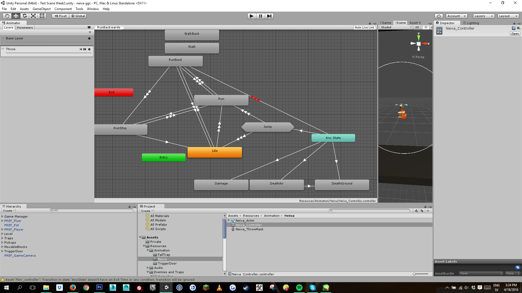
Task: Collapse the Animation folder in Project panel
Action: click(x=148, y=250)
